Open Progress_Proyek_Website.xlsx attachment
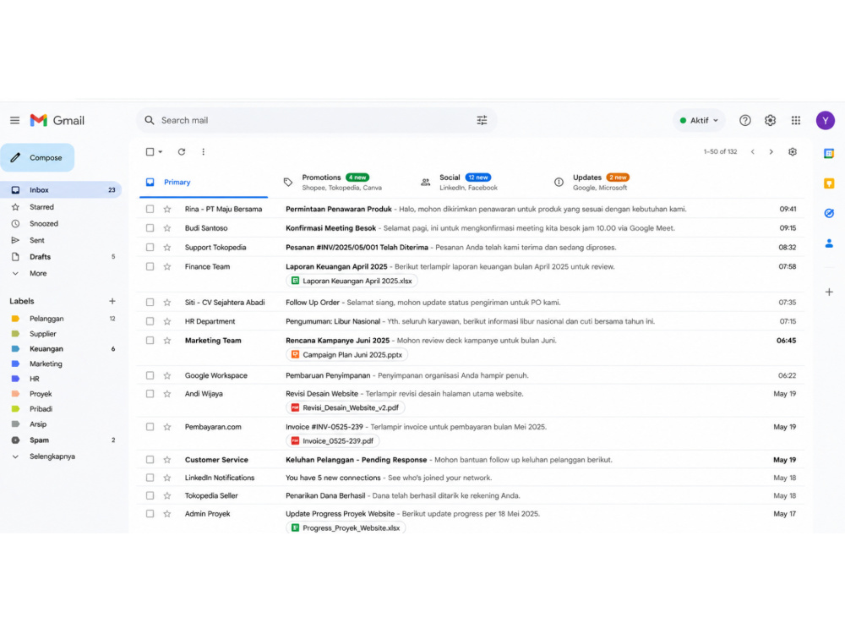This screenshot has width=845, height=634. click(346, 527)
